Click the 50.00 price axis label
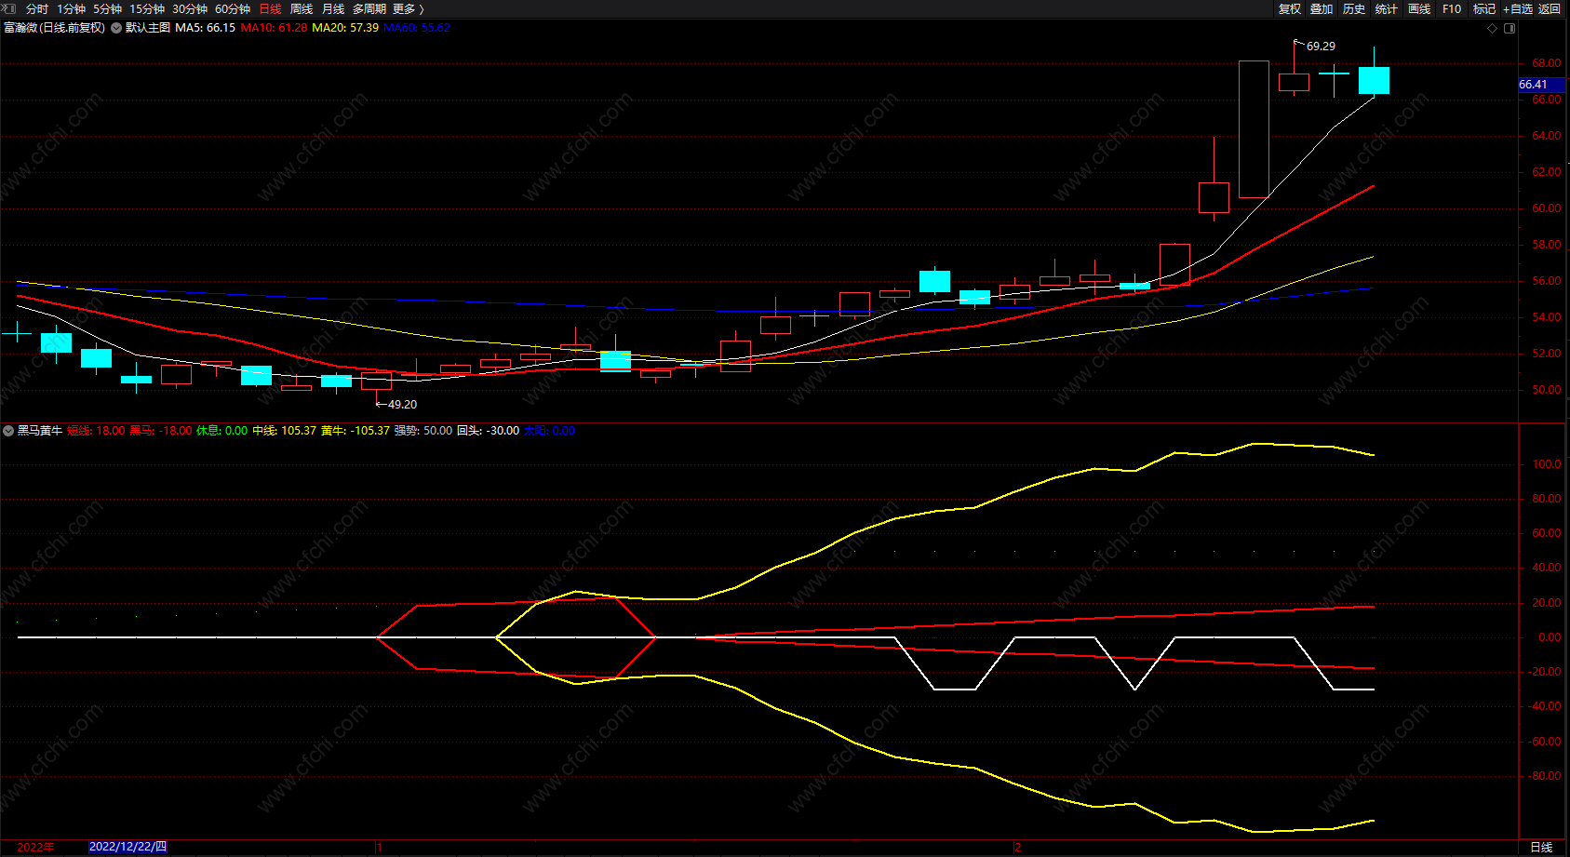 [1546, 390]
